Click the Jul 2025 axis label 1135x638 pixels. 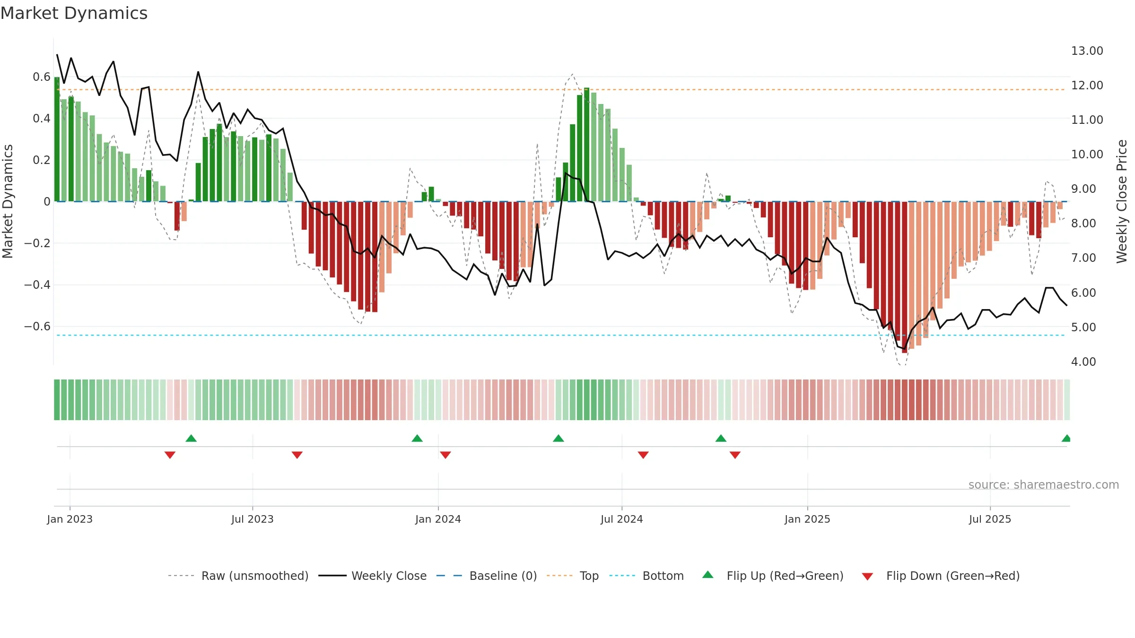990,519
